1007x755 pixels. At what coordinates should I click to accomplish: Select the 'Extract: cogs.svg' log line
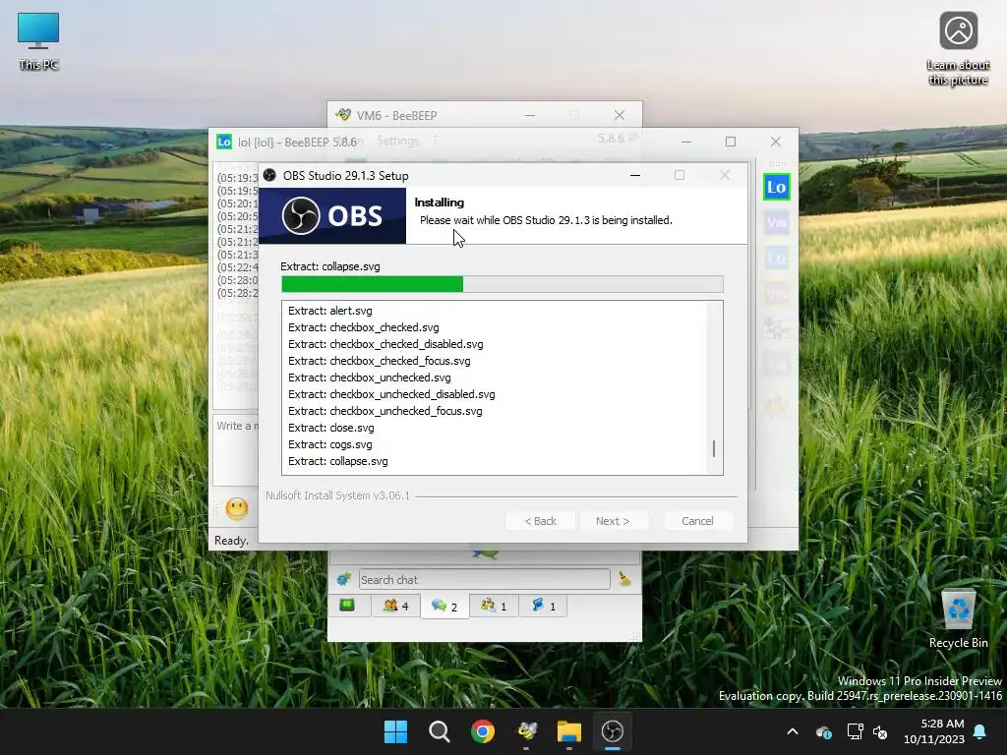point(330,444)
